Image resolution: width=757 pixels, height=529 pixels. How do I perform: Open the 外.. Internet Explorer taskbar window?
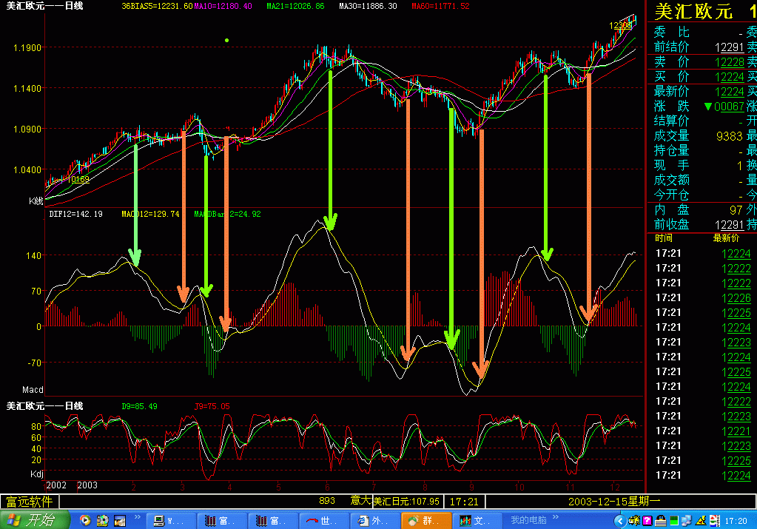[375, 520]
